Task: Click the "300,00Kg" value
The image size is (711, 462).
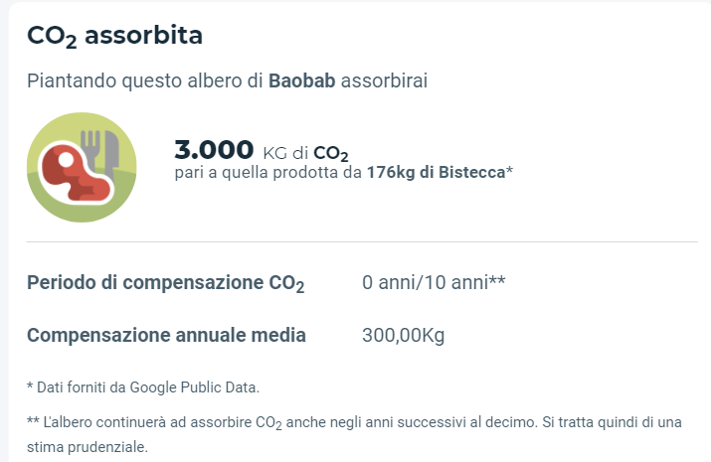Action: pos(404,335)
